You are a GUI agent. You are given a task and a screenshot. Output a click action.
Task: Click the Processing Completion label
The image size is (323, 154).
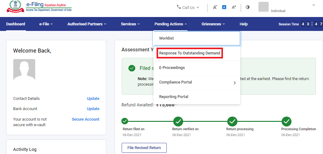pyautogui.click(x=299, y=129)
